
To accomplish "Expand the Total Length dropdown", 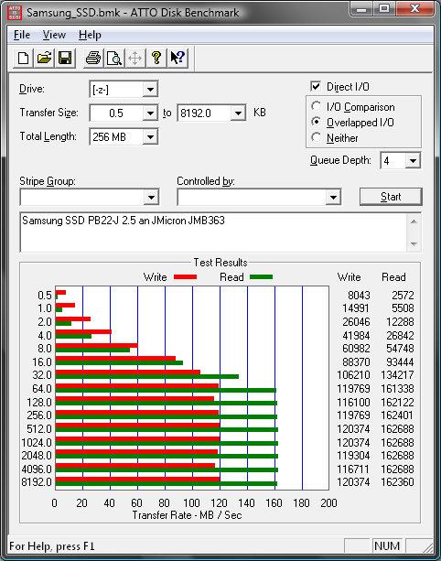I will click(150, 137).
